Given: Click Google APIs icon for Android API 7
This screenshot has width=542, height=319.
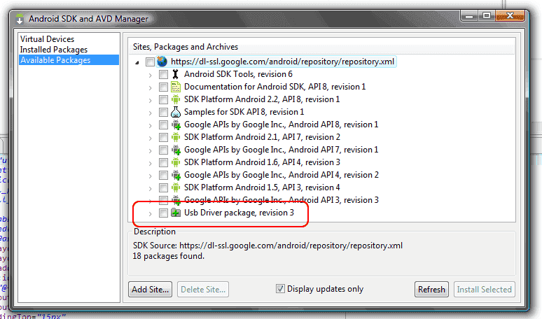Looking at the screenshot, I should pos(176,150).
